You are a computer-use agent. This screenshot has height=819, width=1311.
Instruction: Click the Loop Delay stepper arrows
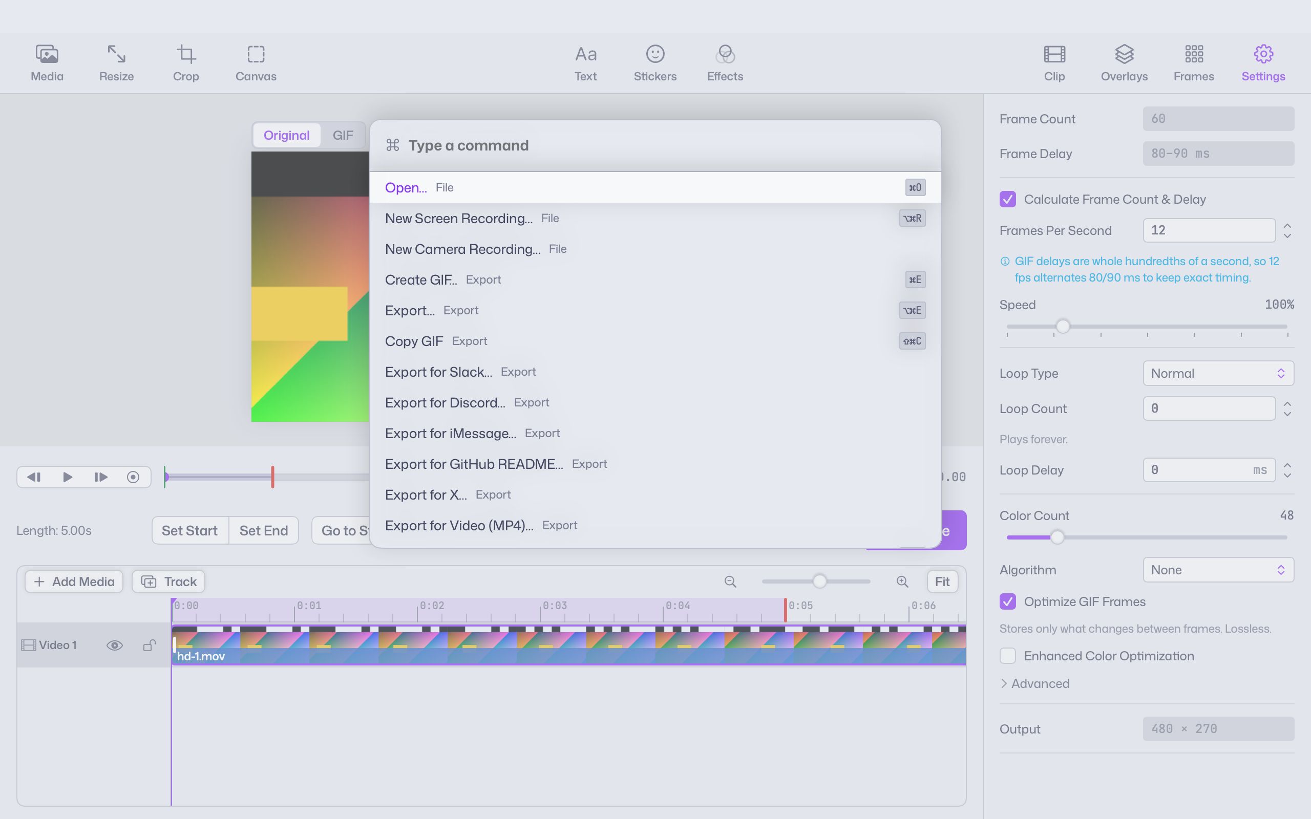click(x=1288, y=470)
